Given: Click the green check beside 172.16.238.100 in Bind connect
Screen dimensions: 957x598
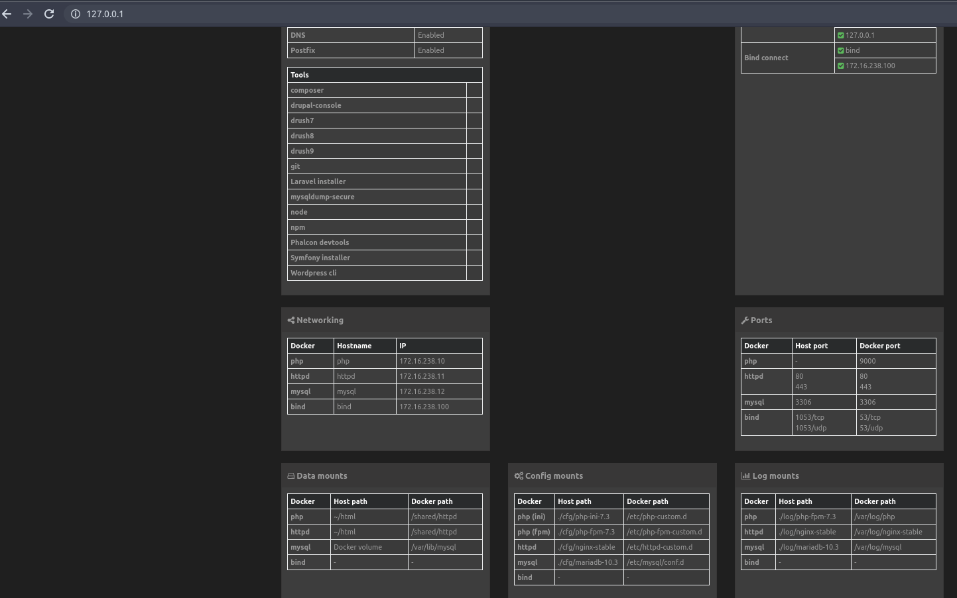Looking at the screenshot, I should (841, 66).
